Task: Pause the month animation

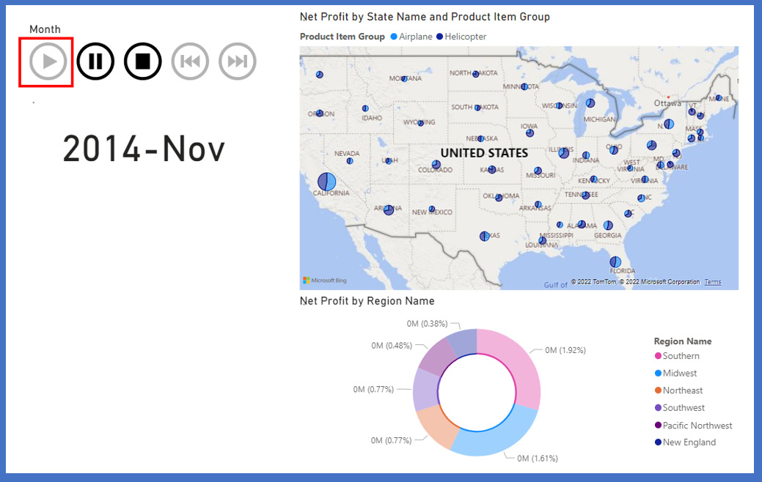Action: pos(95,61)
